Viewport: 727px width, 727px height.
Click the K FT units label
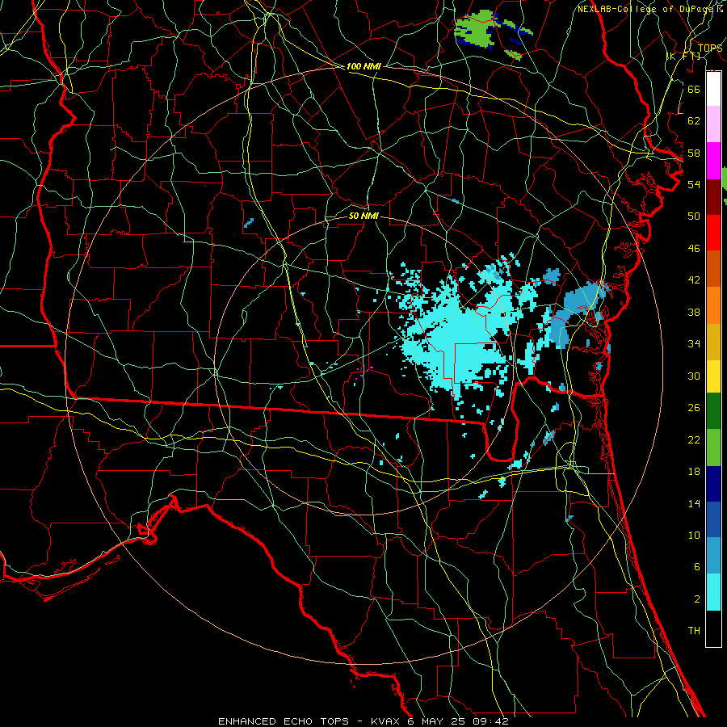[683, 56]
